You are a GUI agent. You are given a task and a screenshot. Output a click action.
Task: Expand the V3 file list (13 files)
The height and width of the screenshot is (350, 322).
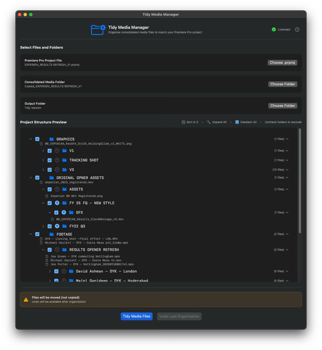(287, 170)
